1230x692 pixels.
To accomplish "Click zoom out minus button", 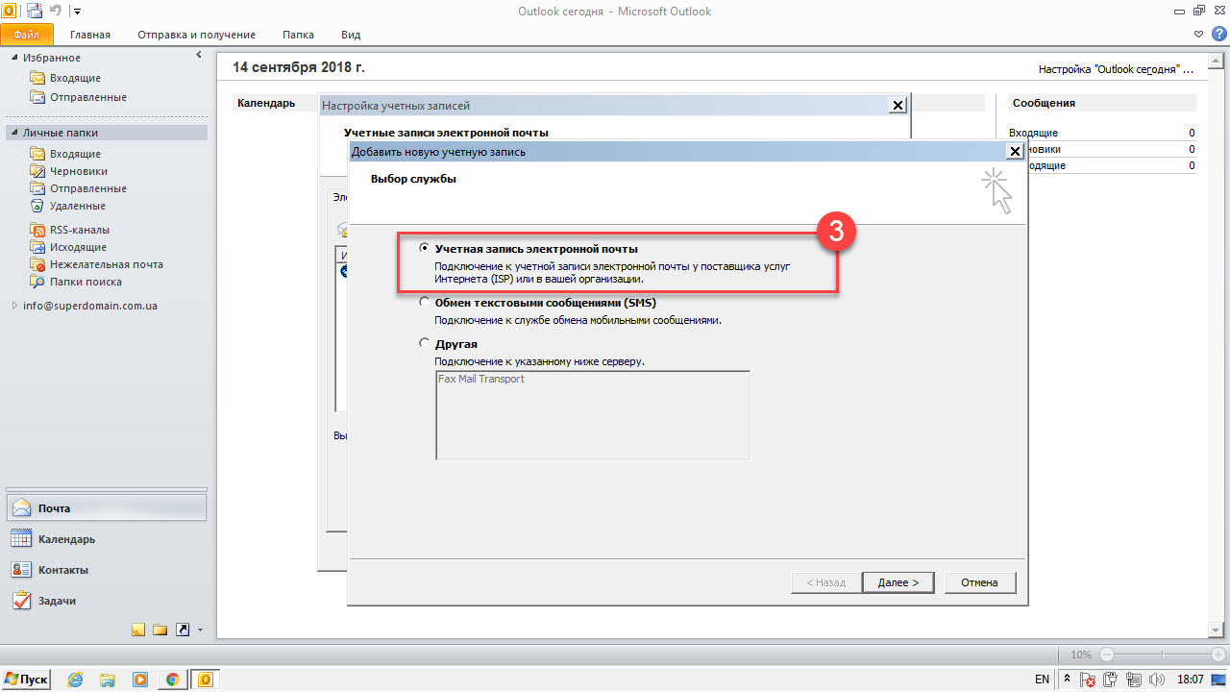I will (1107, 655).
